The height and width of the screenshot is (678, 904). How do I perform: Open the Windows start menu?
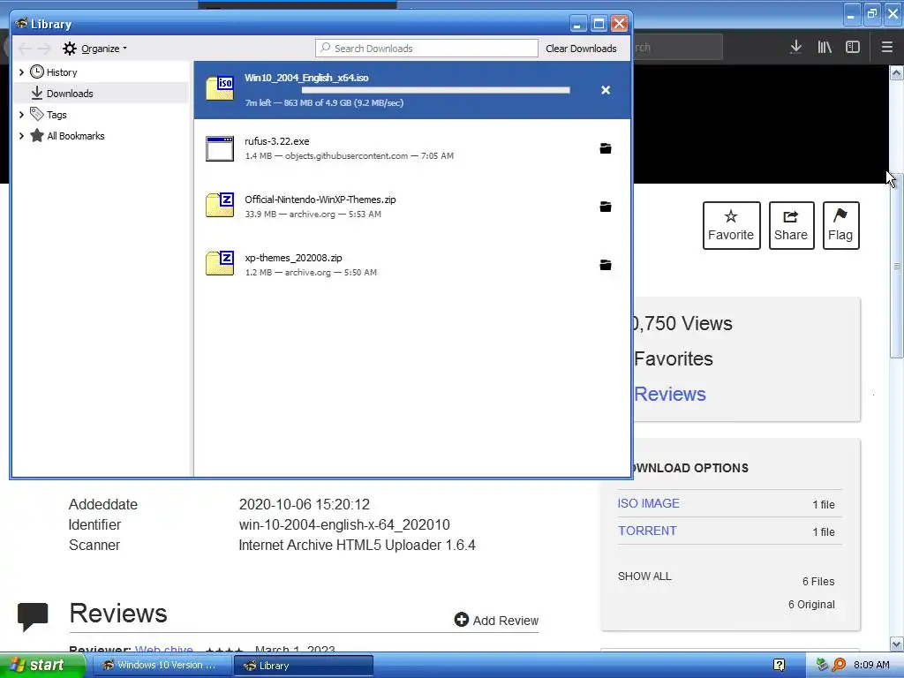point(42,666)
